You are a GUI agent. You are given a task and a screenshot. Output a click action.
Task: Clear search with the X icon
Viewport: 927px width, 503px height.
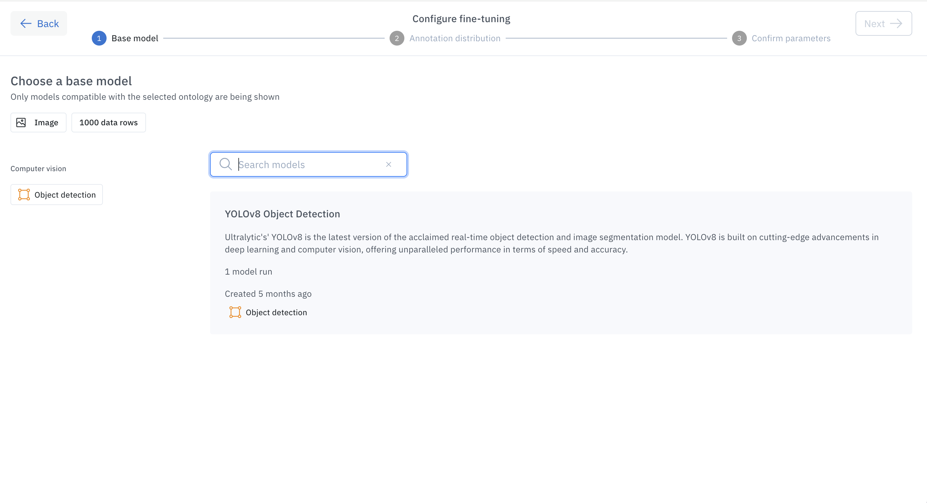(x=389, y=164)
